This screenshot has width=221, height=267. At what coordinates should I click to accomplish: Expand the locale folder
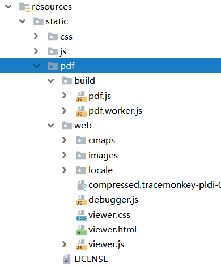(x=64, y=170)
